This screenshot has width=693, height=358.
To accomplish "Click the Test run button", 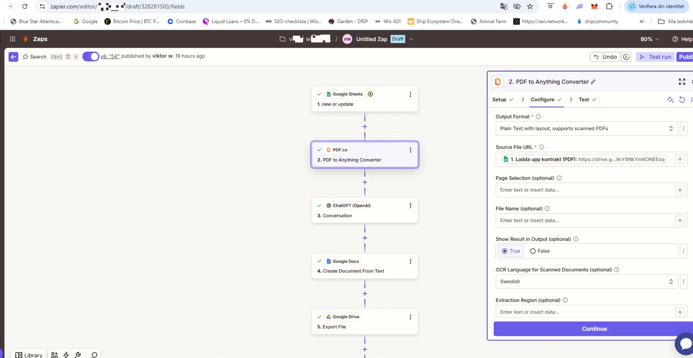I will [x=655, y=57].
